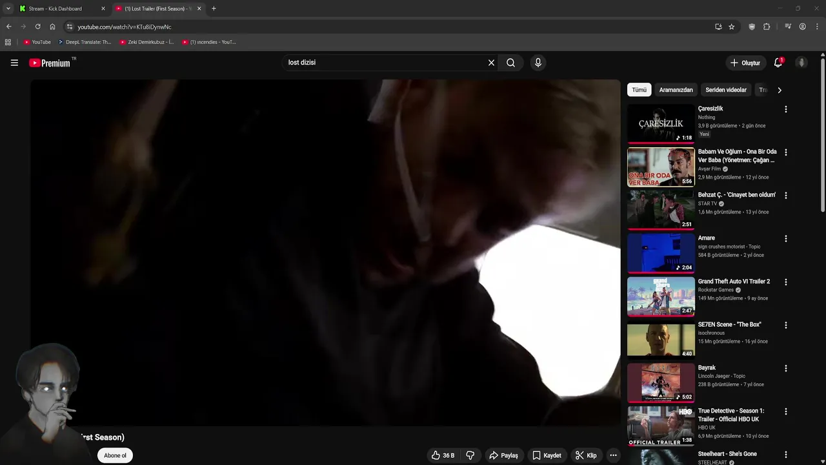
Task: Save the video with Kaydet
Action: (547, 455)
